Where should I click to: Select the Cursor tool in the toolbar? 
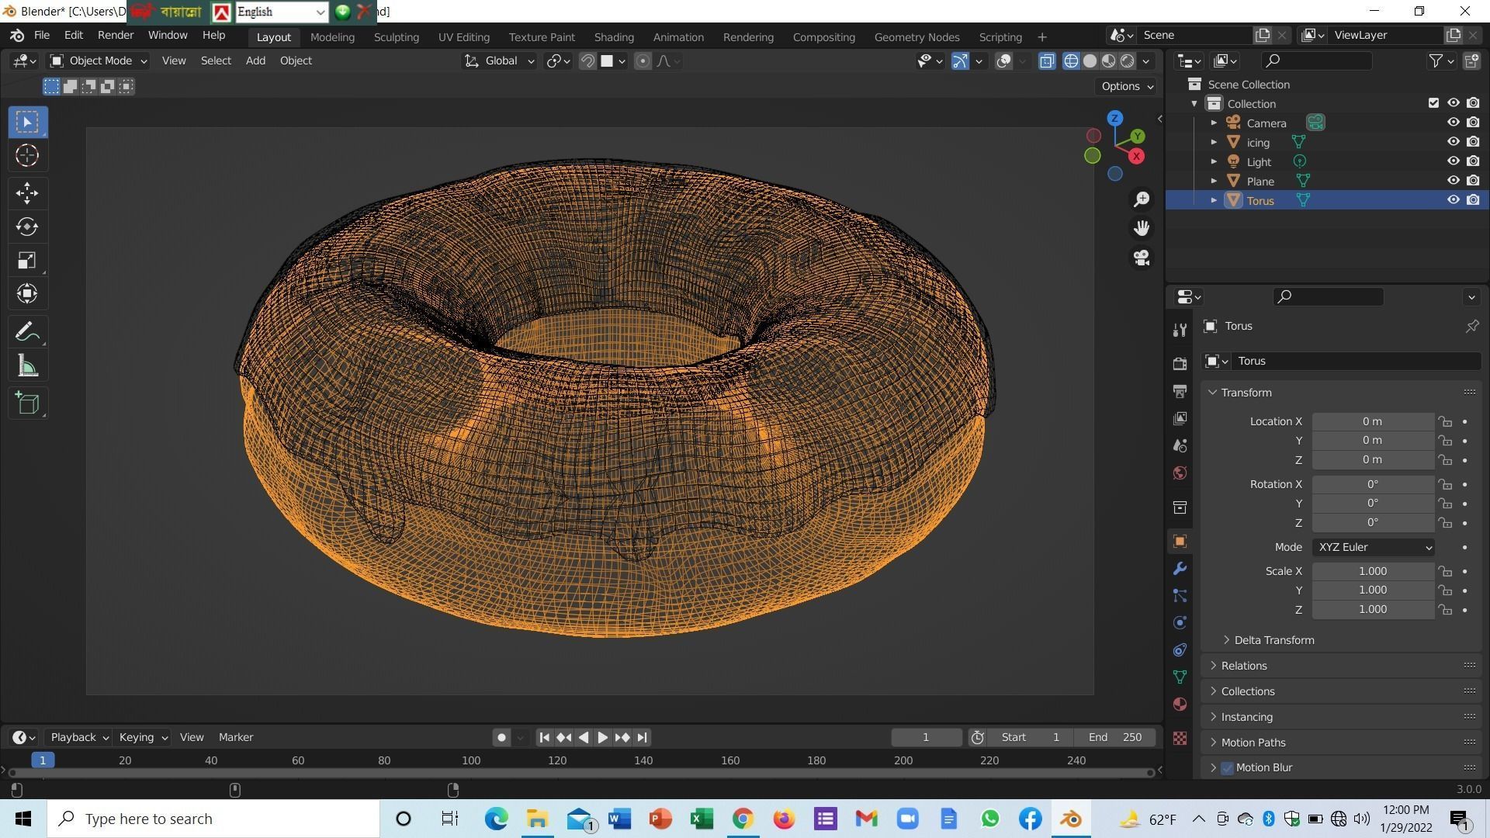[27, 156]
